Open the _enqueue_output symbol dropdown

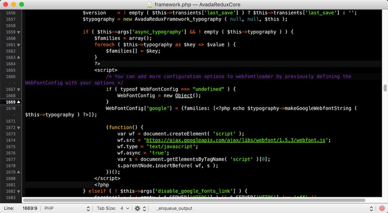coord(264,208)
